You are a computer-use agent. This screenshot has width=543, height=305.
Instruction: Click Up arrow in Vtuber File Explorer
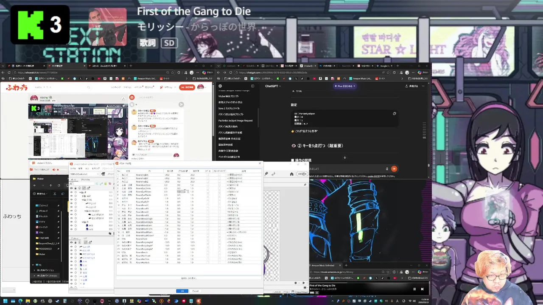(51, 186)
